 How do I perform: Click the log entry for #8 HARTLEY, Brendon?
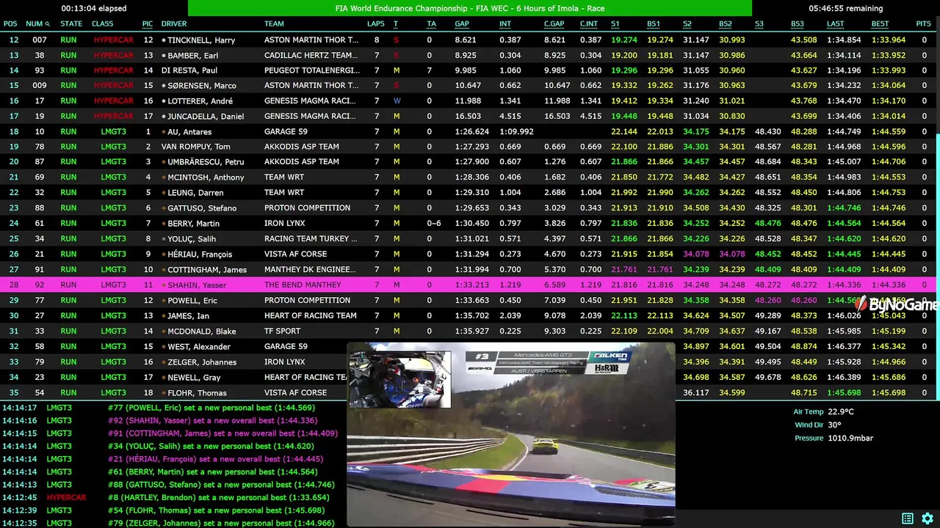pyautogui.click(x=218, y=497)
